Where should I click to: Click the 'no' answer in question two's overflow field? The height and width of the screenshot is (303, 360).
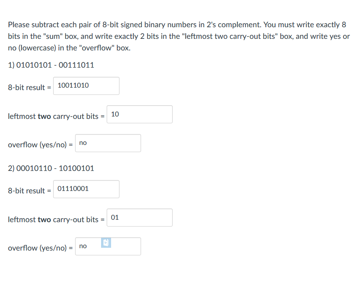click(83, 246)
